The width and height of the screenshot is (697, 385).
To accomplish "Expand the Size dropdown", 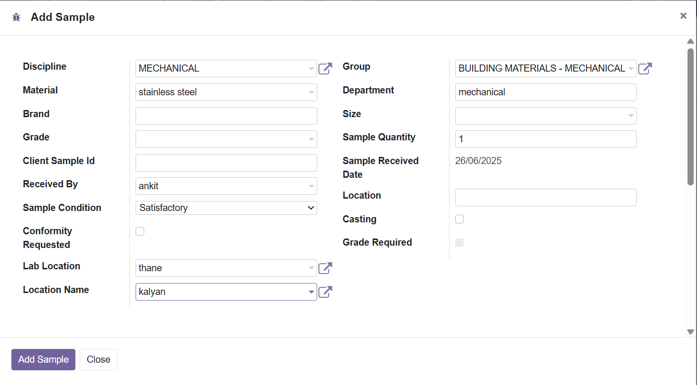I will pyautogui.click(x=545, y=116).
